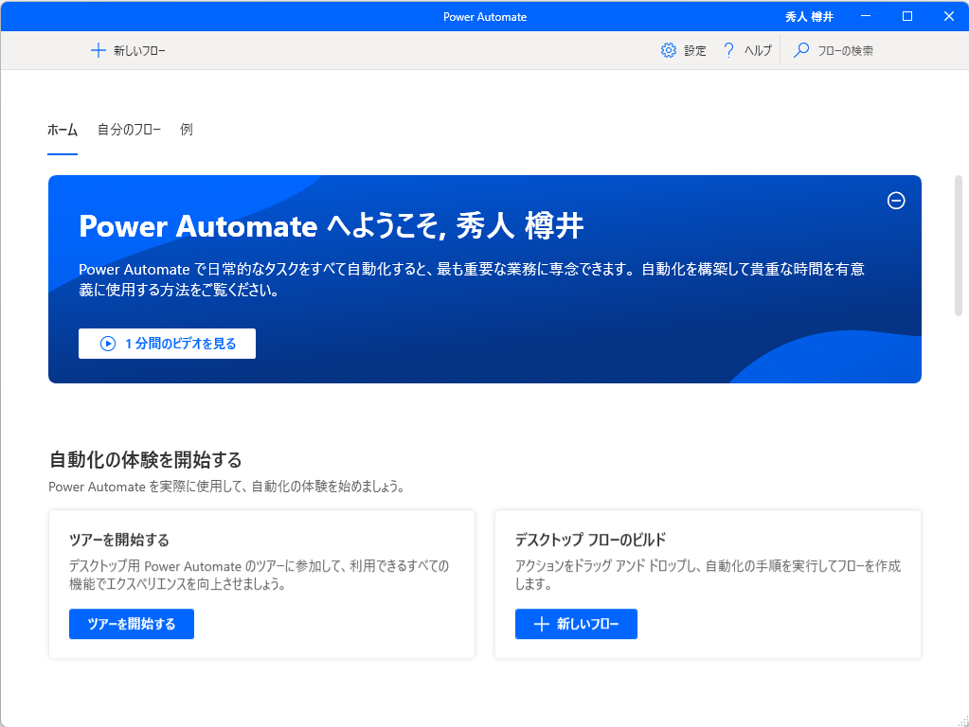Open the account name 秀人 樽井 in title bar
Screen dimensions: 969x727
(x=810, y=16)
